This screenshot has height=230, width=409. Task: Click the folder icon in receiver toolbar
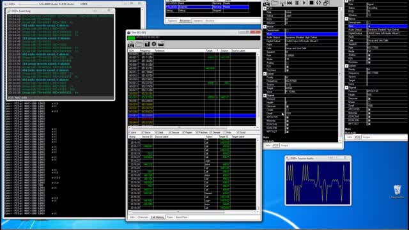(274, 3)
